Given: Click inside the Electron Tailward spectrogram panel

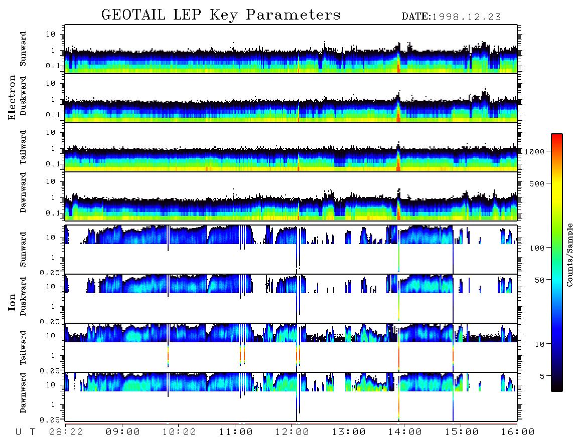Looking at the screenshot, I should (x=291, y=147).
